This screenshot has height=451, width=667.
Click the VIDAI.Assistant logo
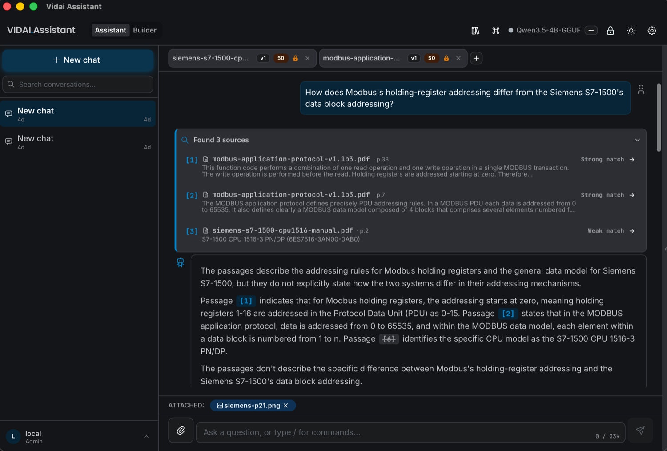(x=41, y=30)
